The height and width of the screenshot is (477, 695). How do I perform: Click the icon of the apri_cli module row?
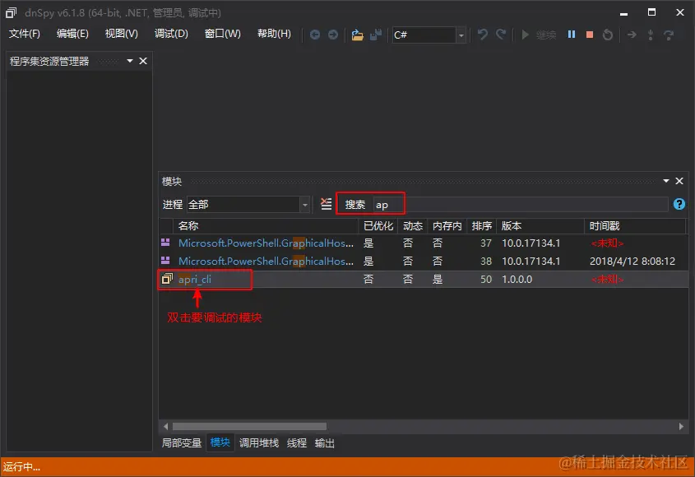pos(167,279)
